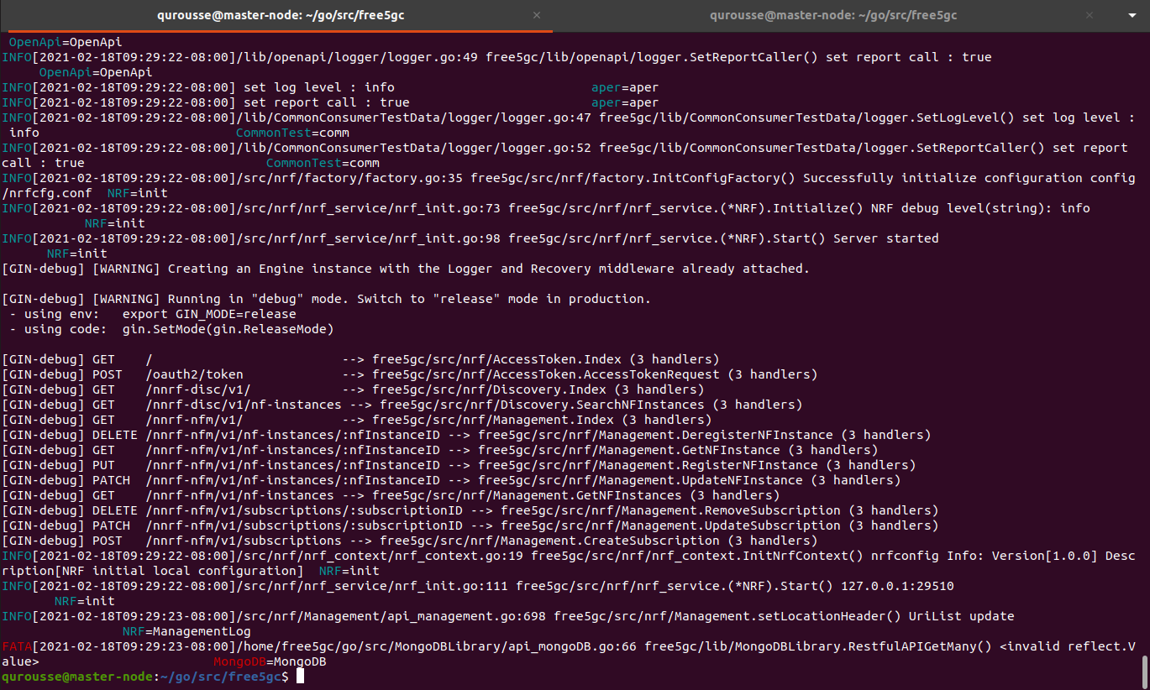The width and height of the screenshot is (1150, 690).
Task: Click the api_management.go:698 file reference
Action: tap(466, 616)
